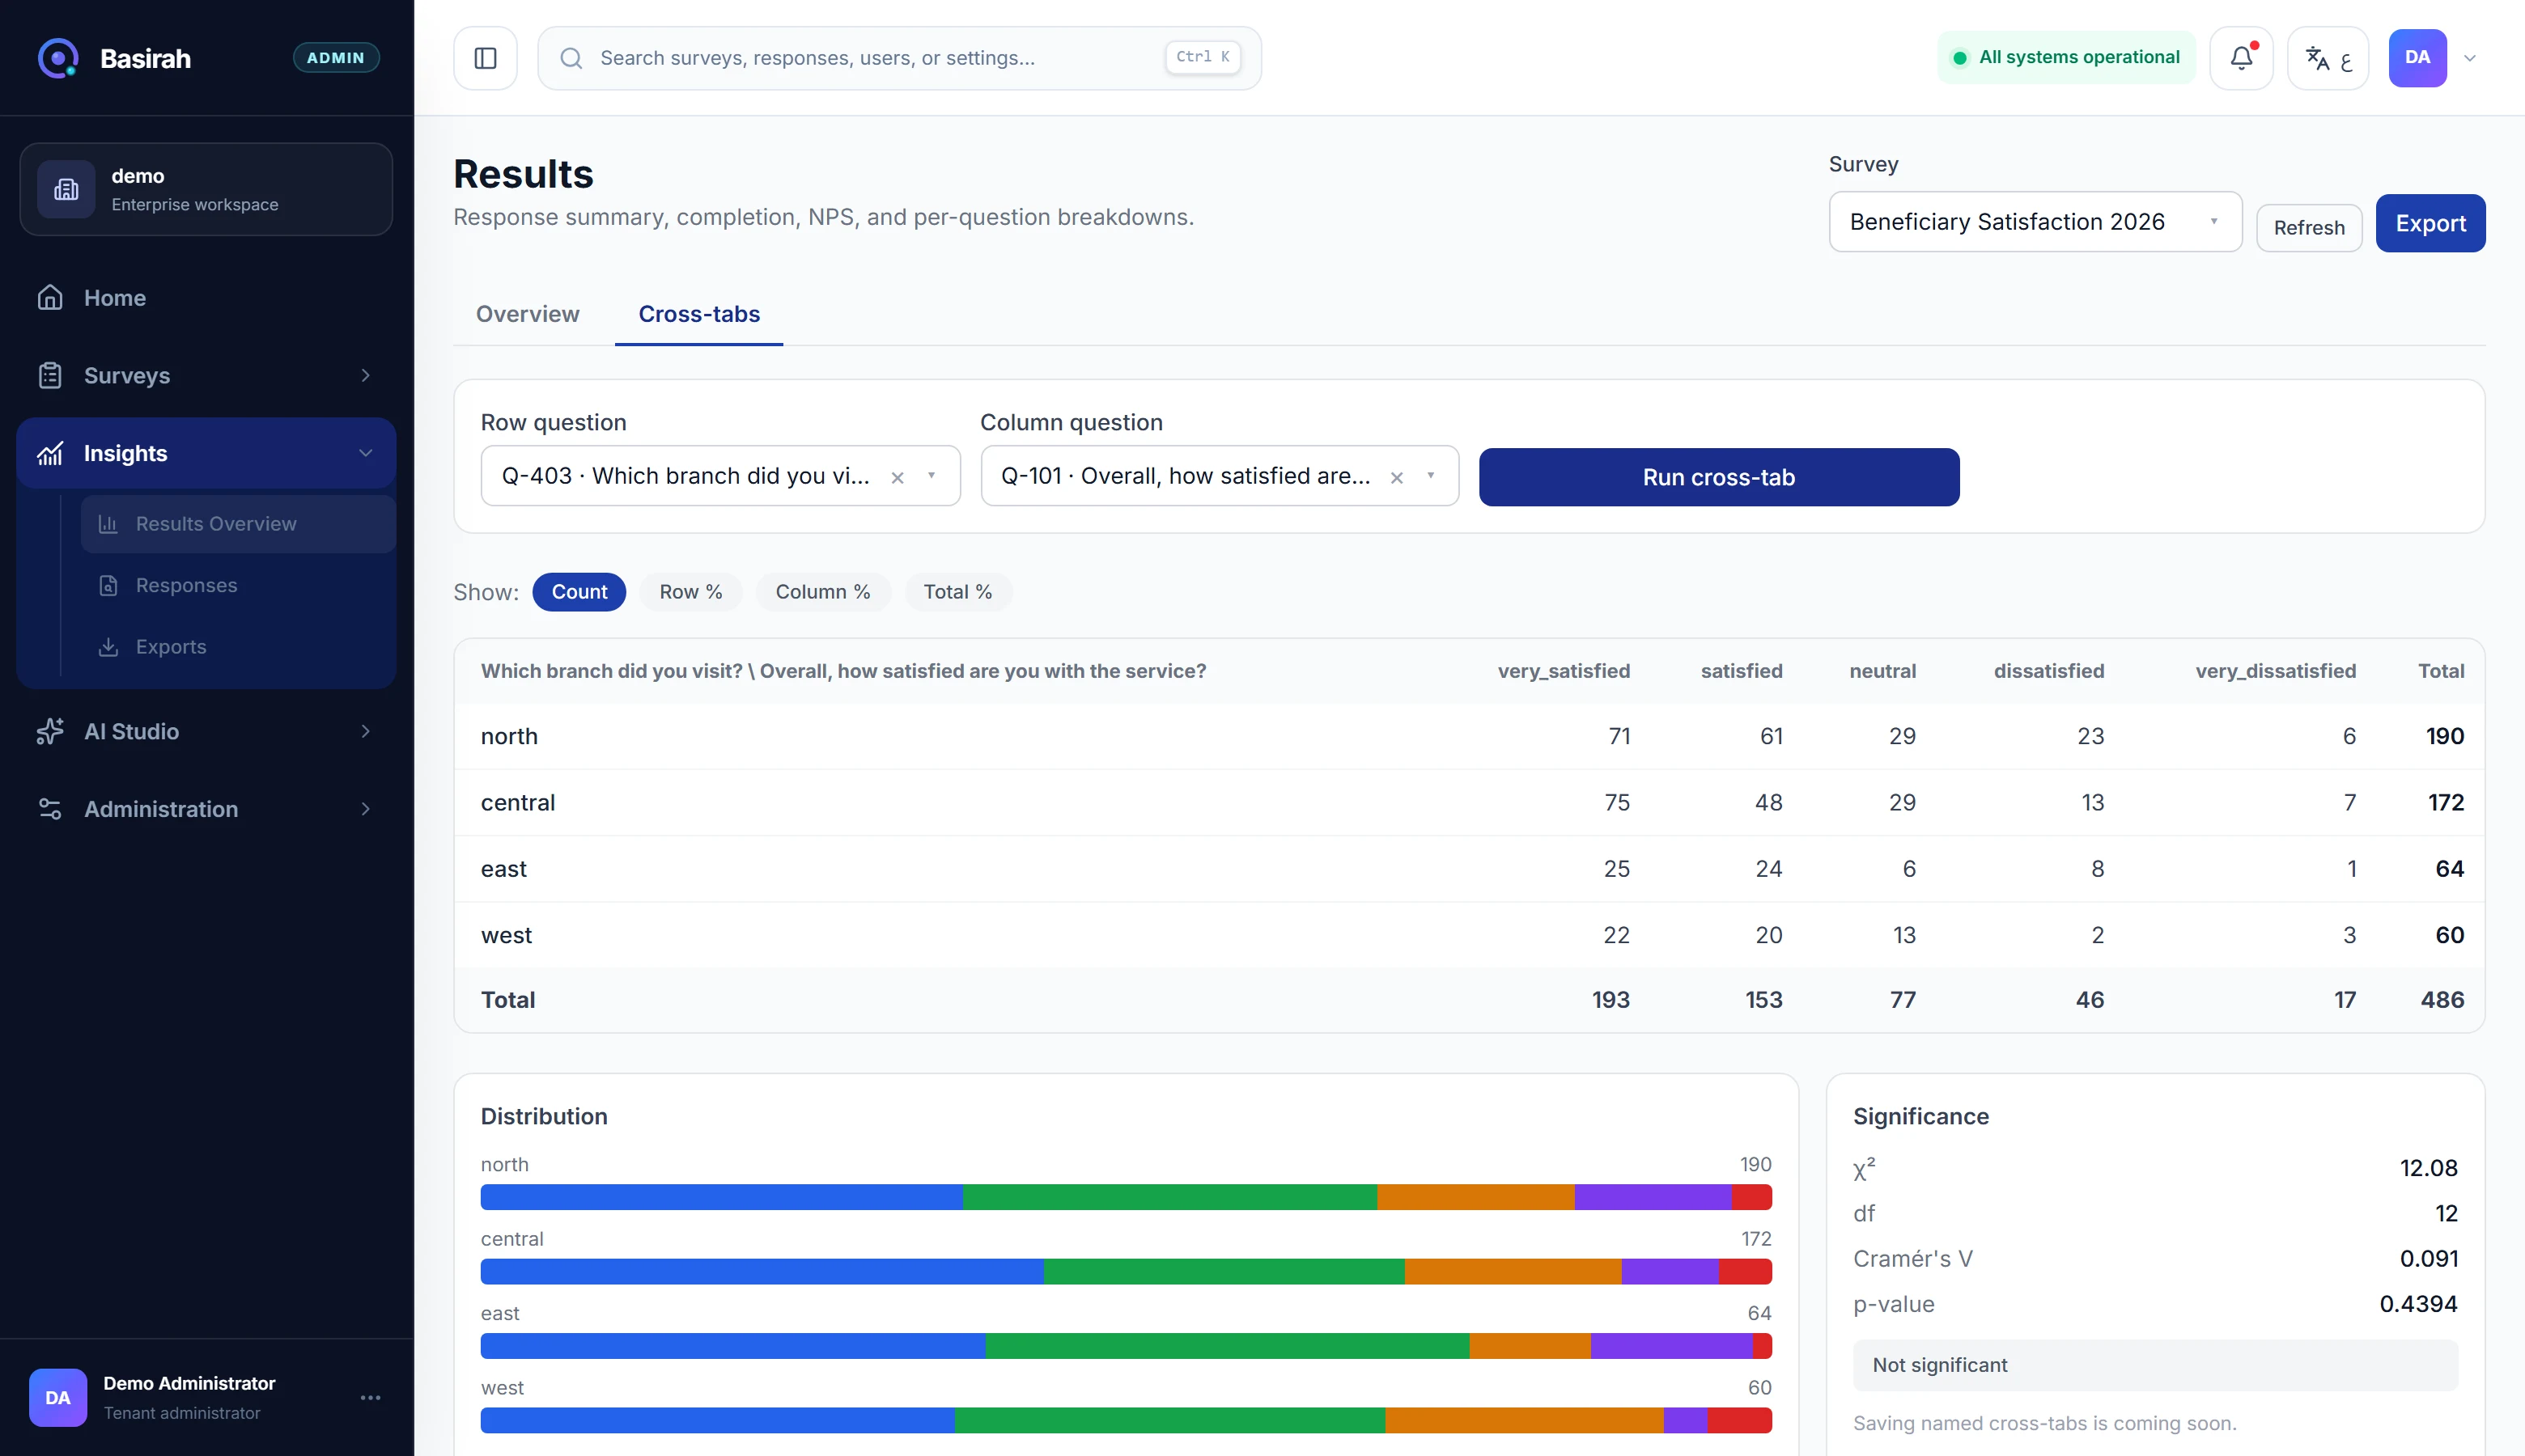Click the Administration sliders icon

50,809
